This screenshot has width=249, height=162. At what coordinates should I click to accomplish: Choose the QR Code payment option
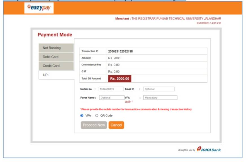97,115
